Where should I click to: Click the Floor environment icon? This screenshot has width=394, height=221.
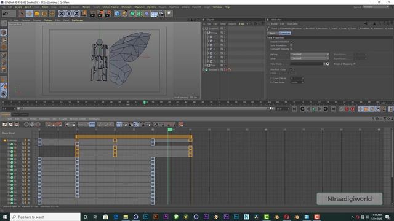155,14
